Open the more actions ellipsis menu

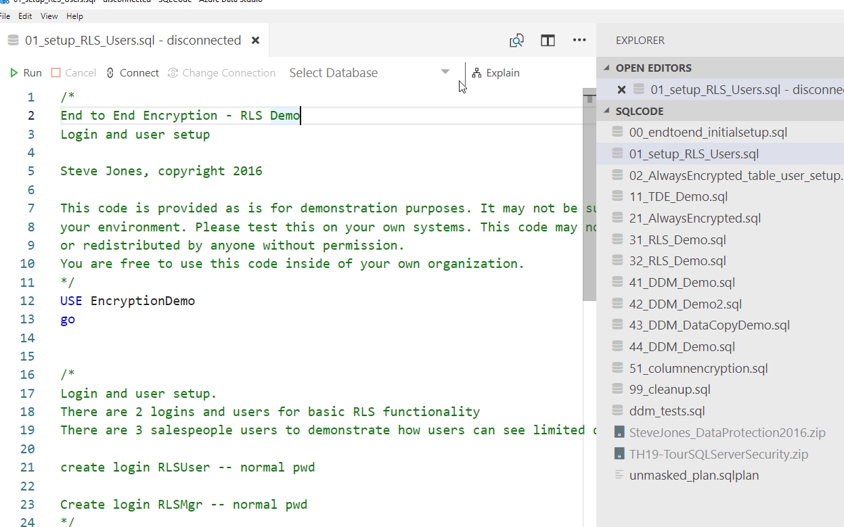click(x=579, y=41)
